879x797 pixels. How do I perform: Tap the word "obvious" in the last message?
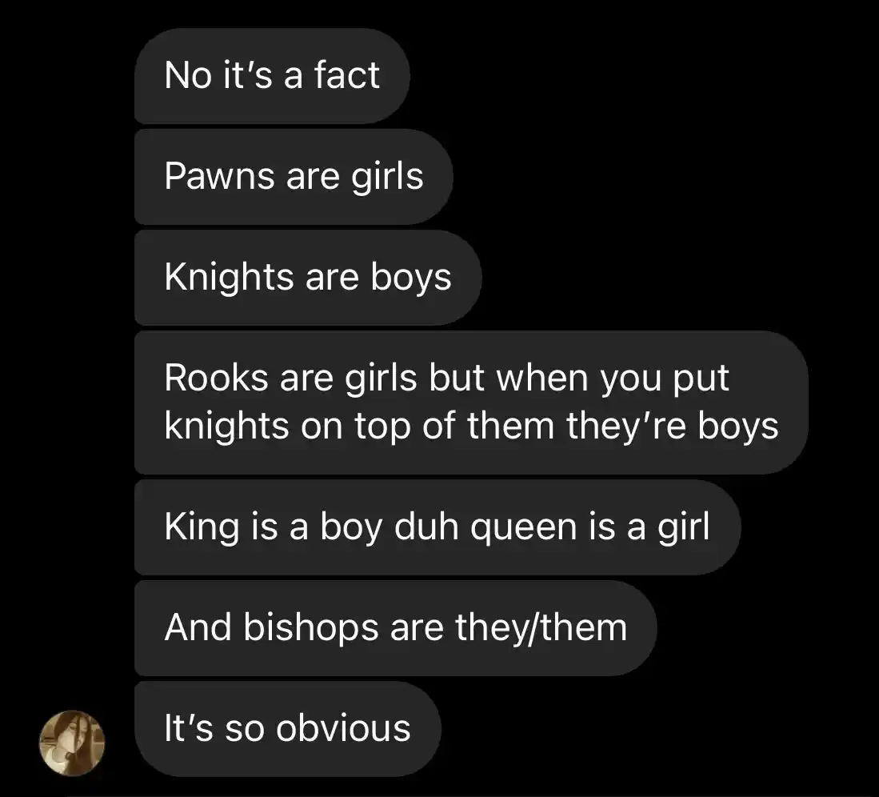tap(343, 728)
